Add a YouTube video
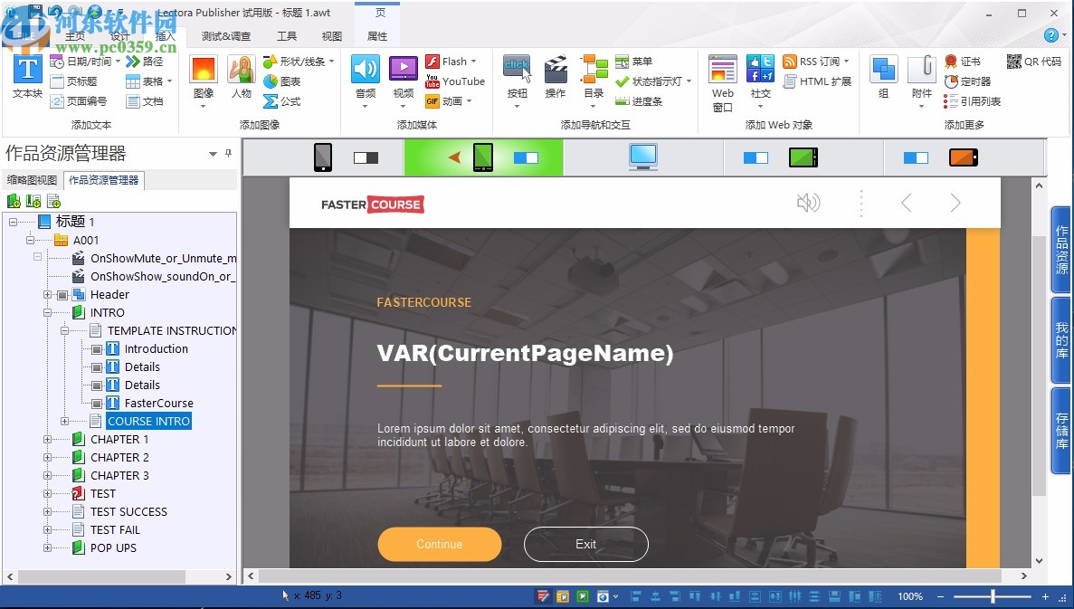 tap(455, 81)
